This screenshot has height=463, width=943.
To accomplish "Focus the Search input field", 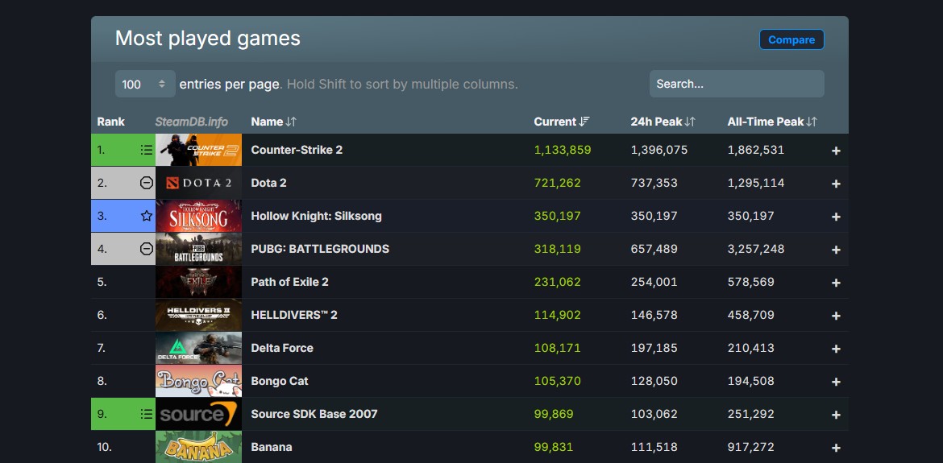I will 737,84.
